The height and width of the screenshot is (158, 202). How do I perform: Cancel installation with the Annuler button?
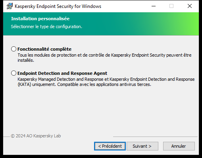pyautogui.click(x=179, y=146)
